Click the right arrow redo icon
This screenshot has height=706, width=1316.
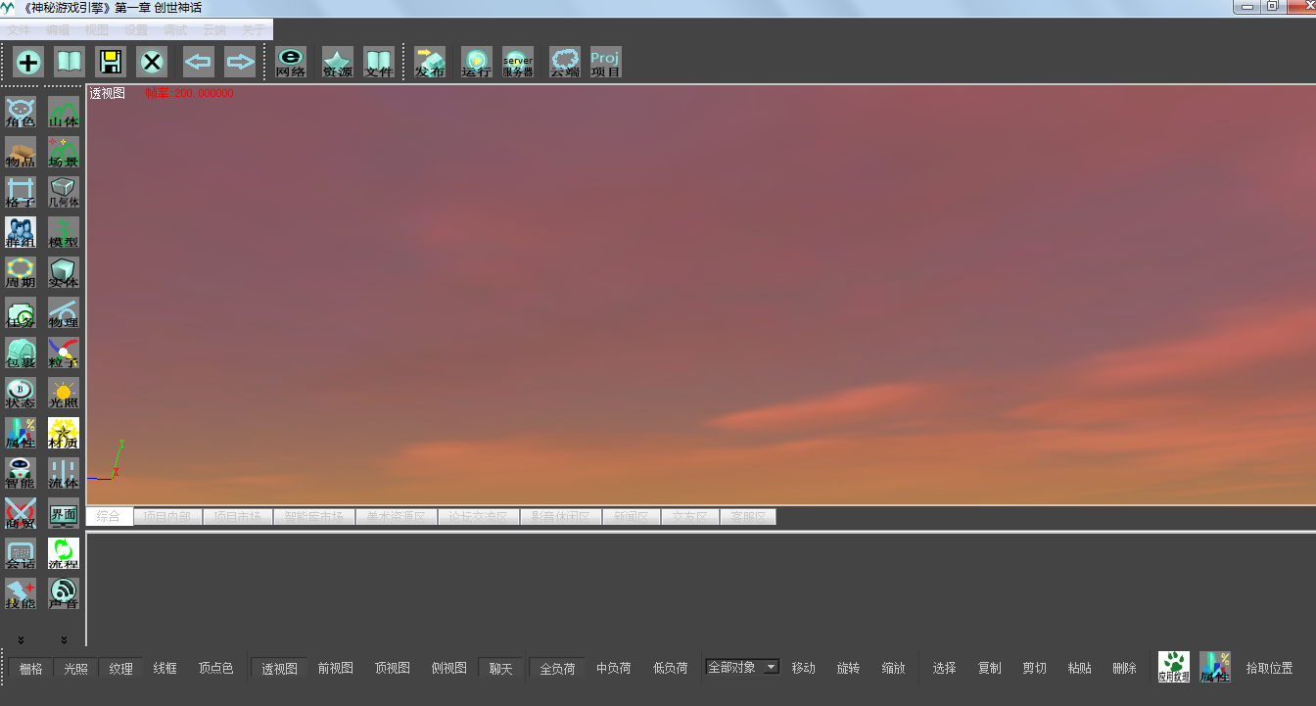click(240, 63)
